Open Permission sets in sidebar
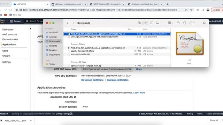The height and width of the screenshot is (125, 223). coord(10,39)
